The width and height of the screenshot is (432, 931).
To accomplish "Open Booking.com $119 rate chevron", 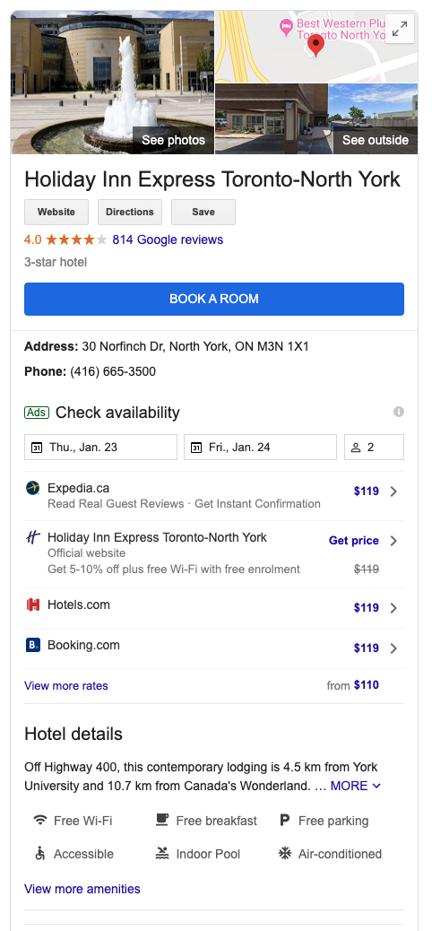I will click(x=393, y=648).
